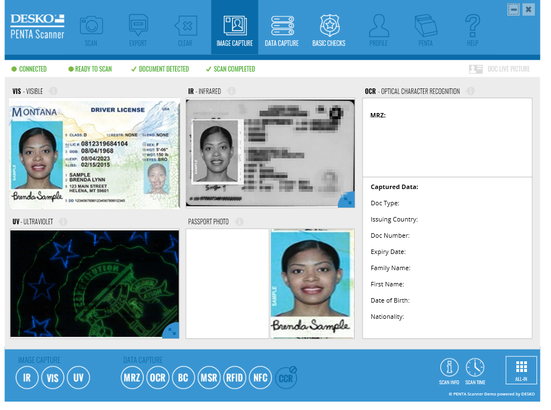
Task: Open Basic Checks verification
Action: [329, 27]
